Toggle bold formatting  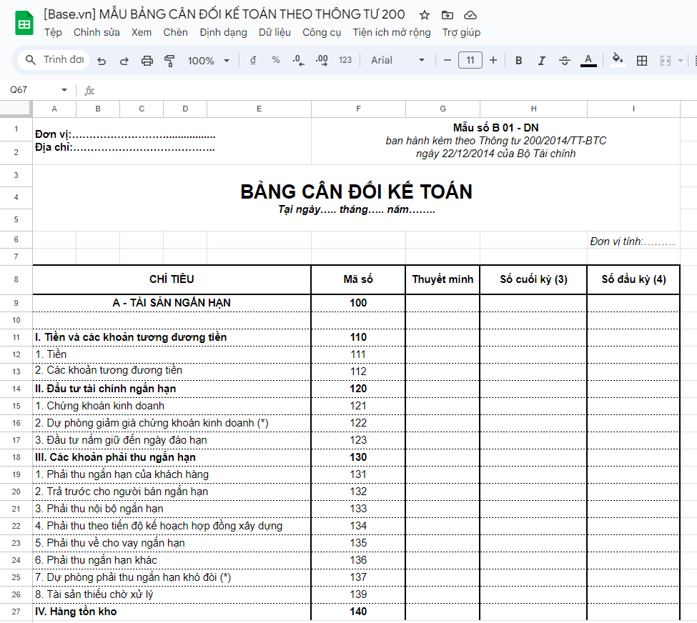tap(519, 61)
